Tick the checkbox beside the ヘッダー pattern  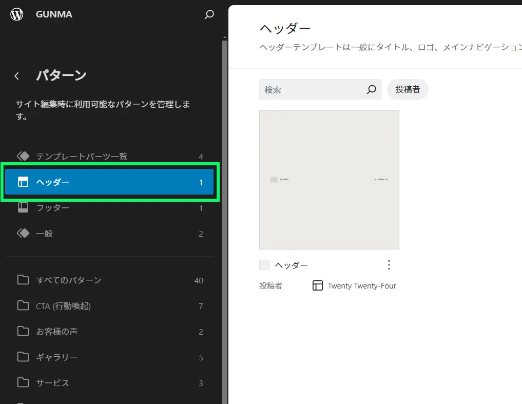[x=264, y=265]
